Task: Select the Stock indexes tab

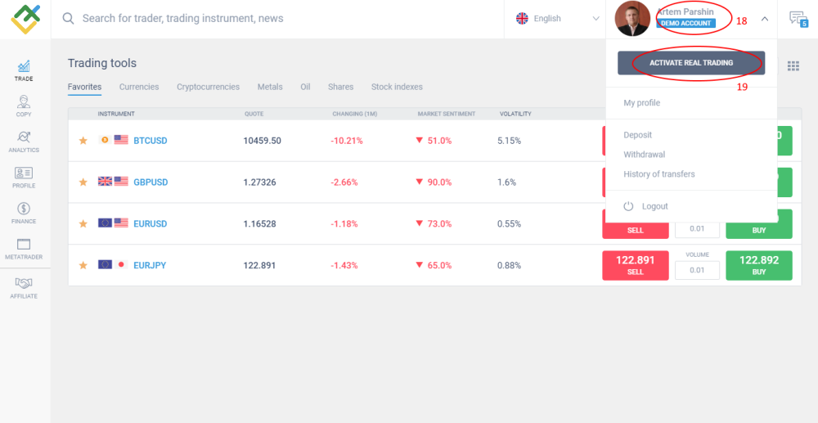Action: (x=396, y=87)
